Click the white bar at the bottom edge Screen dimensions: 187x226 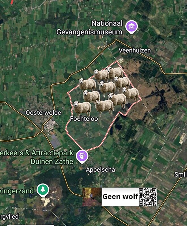coord(31,225)
